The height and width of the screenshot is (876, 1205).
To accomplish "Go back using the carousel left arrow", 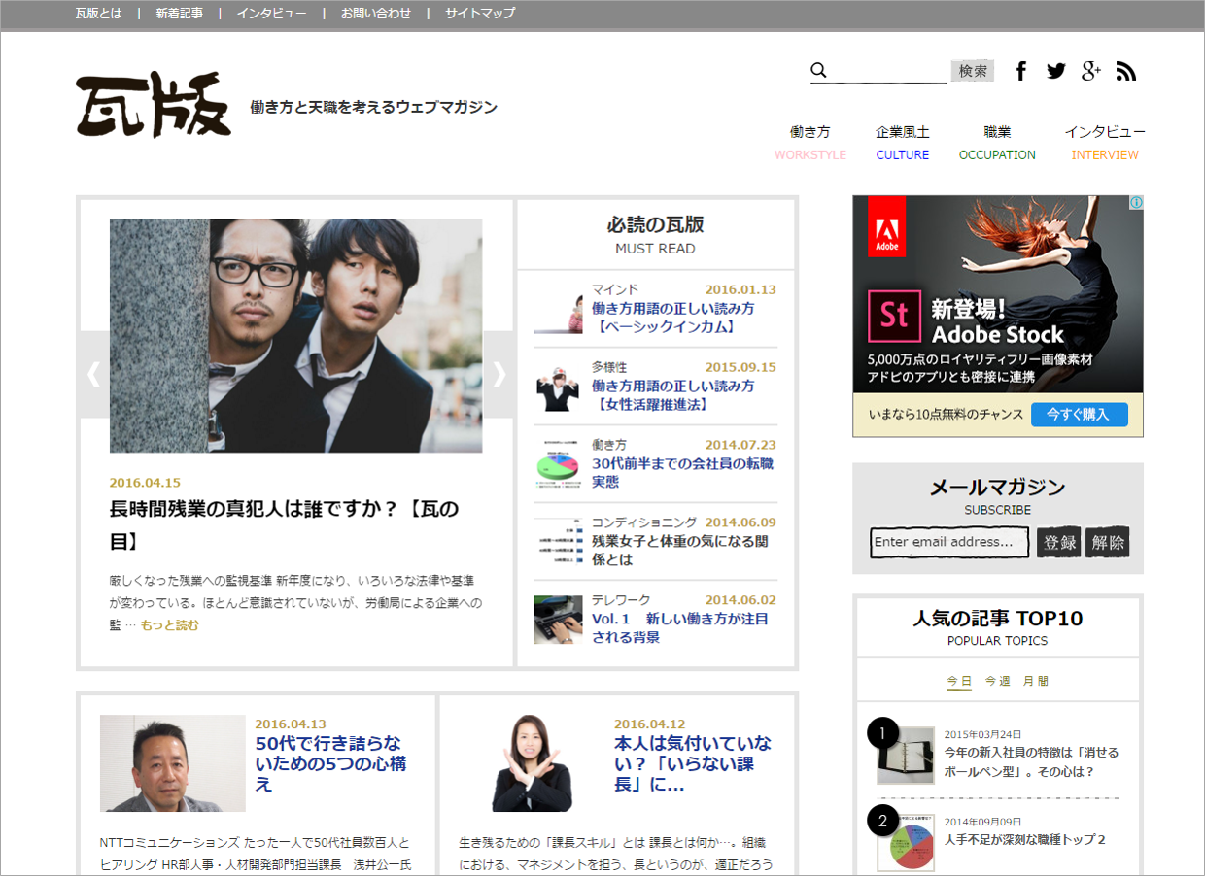I will [x=93, y=374].
